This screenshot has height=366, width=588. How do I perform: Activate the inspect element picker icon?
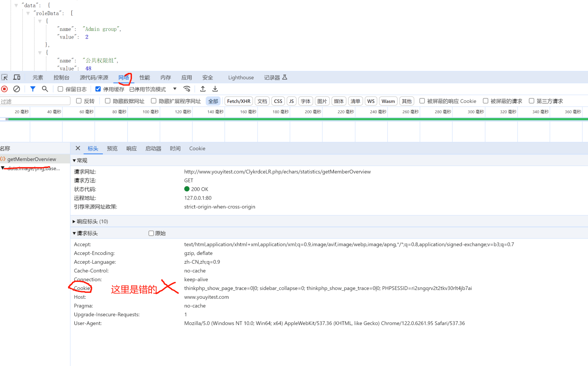(5, 77)
